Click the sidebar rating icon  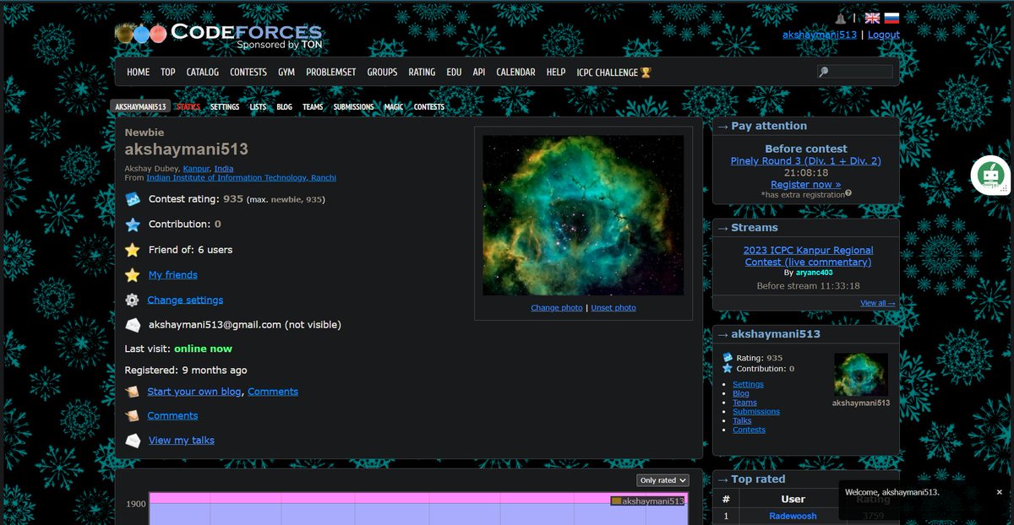(728, 358)
